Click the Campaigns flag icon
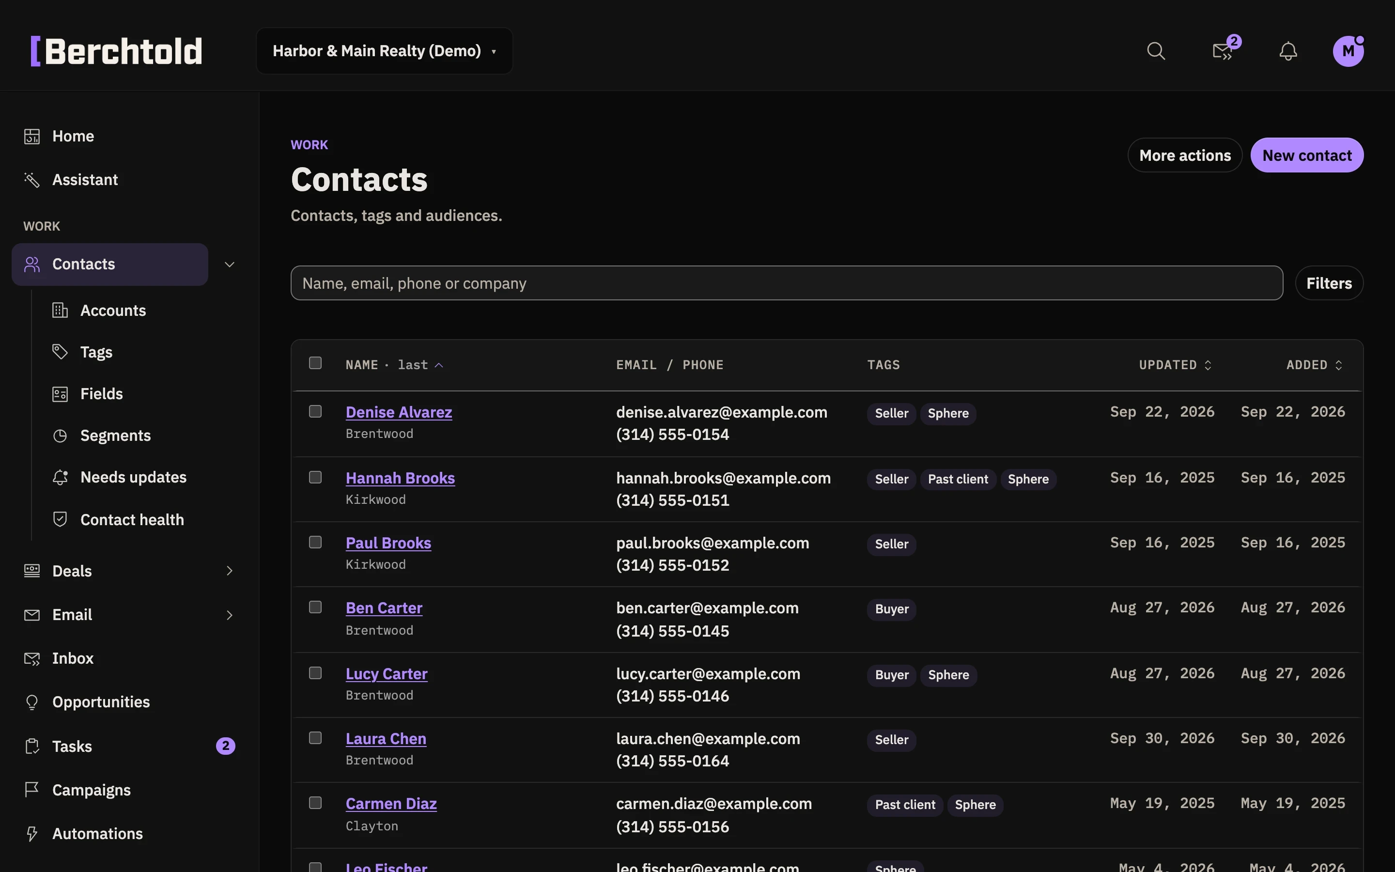Screen dimensions: 1395x872 pyautogui.click(x=31, y=790)
